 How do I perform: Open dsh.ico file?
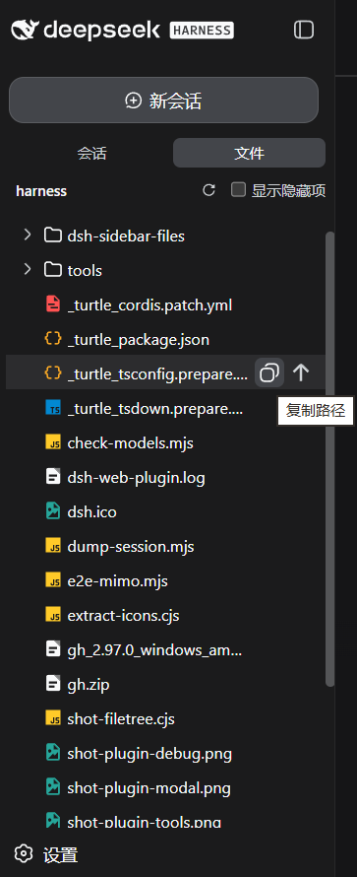click(92, 511)
